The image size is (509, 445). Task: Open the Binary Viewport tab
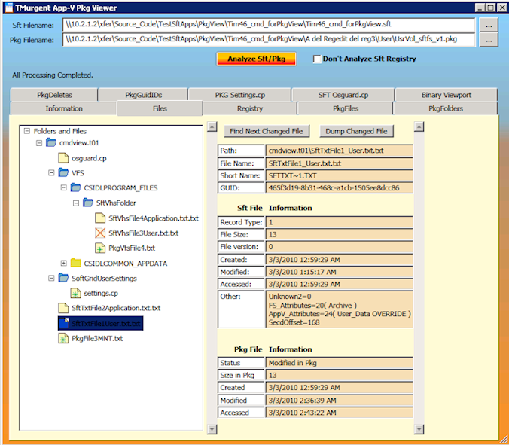446,95
